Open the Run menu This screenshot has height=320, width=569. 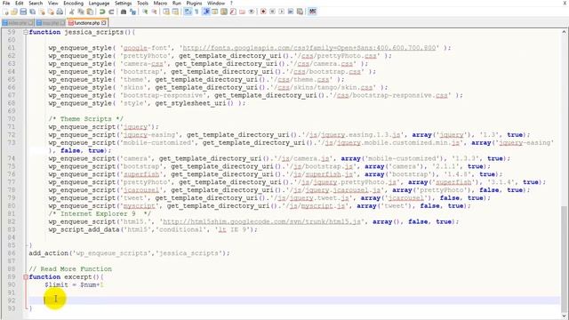point(177,3)
